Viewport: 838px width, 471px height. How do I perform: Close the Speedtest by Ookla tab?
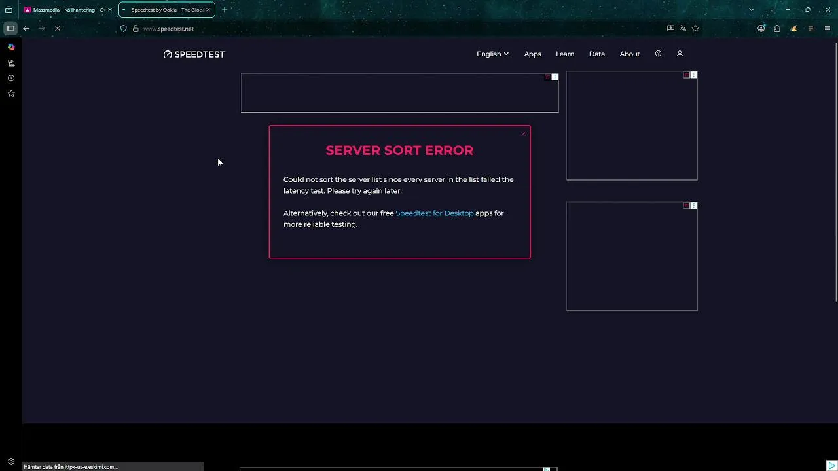pyautogui.click(x=208, y=10)
